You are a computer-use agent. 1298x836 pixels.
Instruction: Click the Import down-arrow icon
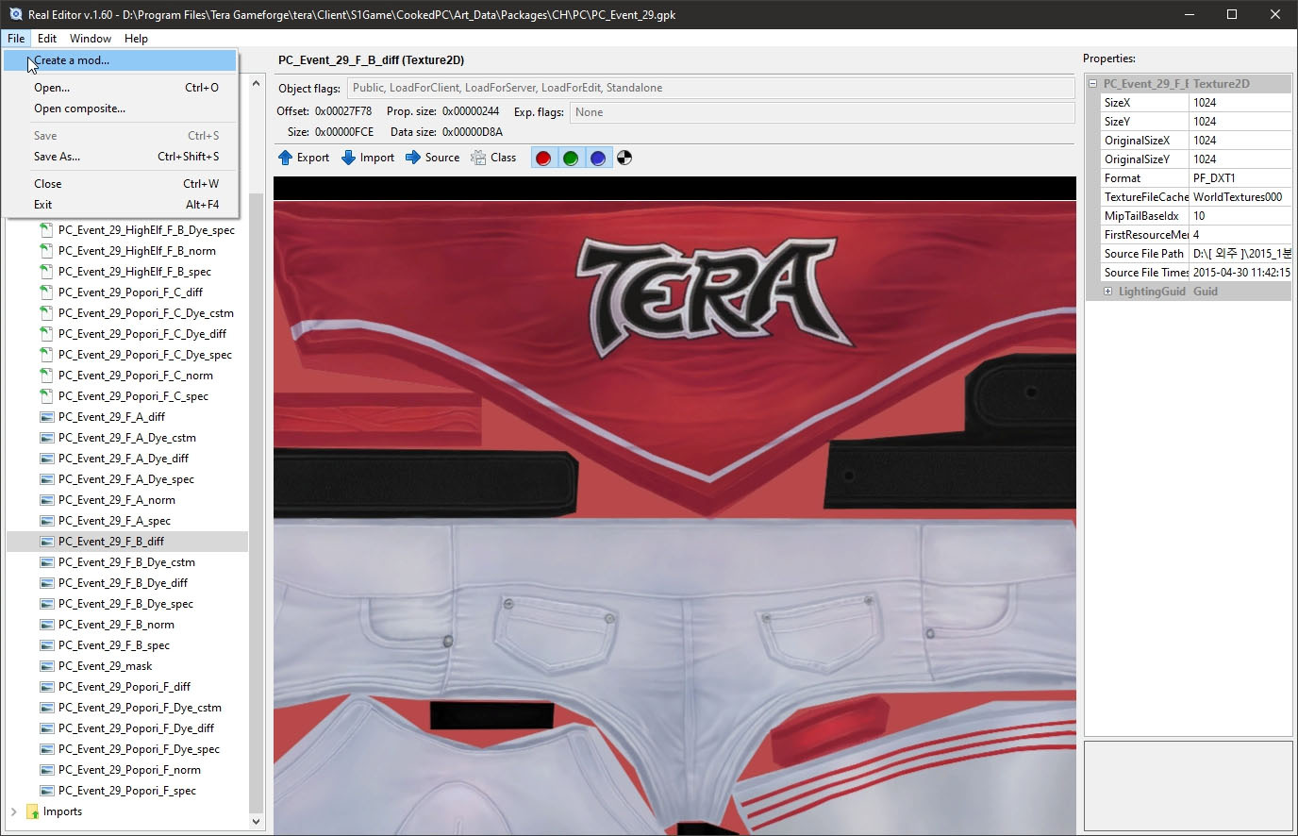(x=348, y=158)
